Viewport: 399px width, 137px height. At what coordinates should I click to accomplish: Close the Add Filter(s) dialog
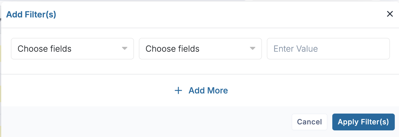pos(390,14)
